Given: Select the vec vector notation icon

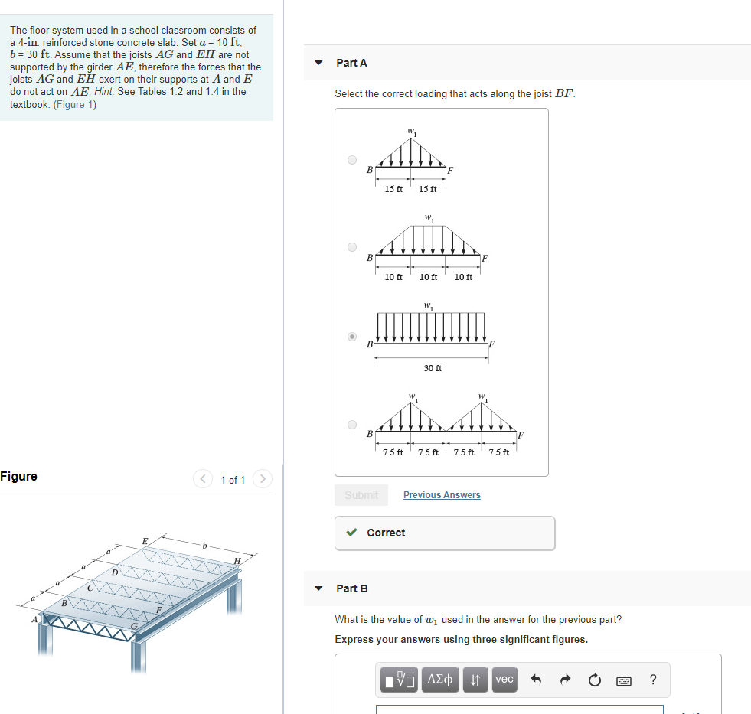Looking at the screenshot, I should pos(504,680).
